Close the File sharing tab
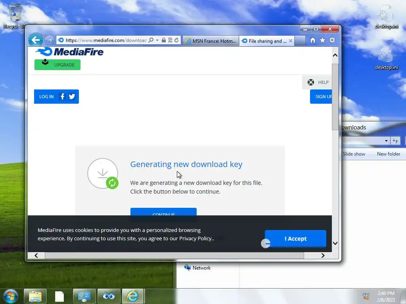Screen dimensions: 406x304 click(291, 41)
